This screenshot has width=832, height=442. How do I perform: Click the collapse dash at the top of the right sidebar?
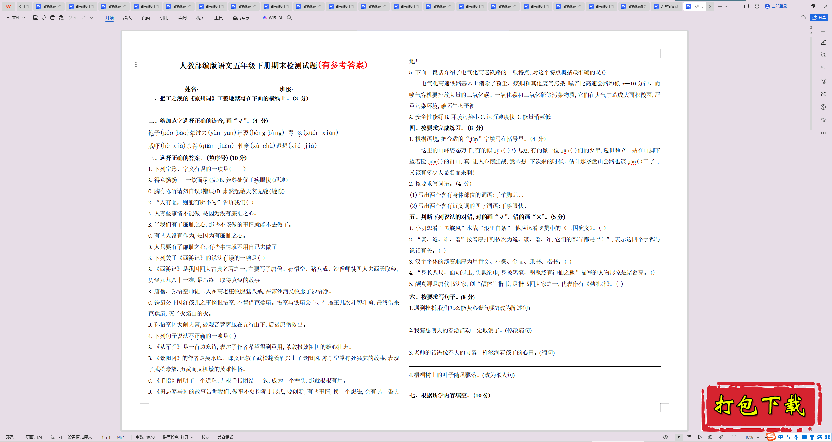click(x=823, y=32)
